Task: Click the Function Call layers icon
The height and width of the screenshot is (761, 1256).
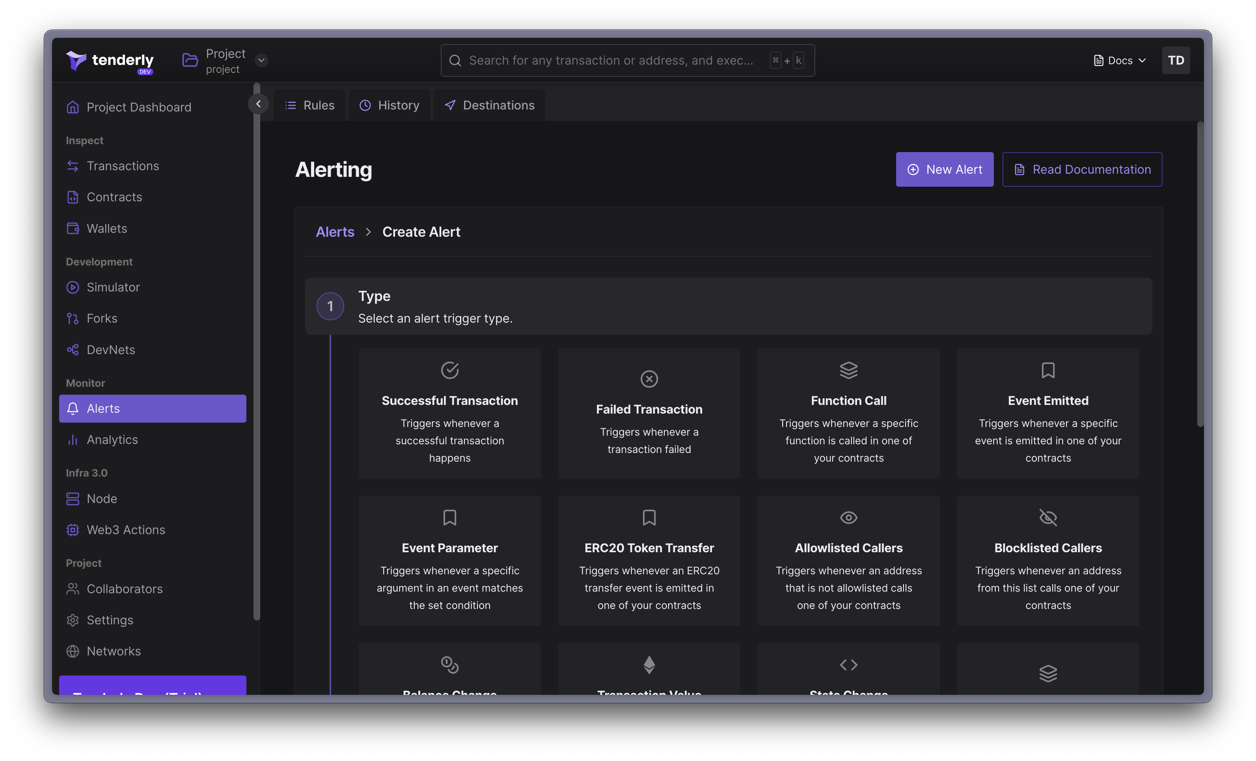Action: click(x=848, y=370)
